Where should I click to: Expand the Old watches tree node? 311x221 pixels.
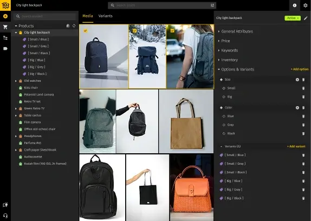pos(16,81)
